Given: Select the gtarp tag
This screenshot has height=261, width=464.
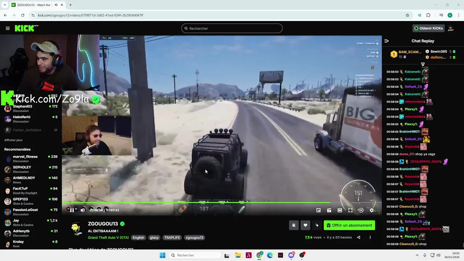Looking at the screenshot, I should coord(154,237).
